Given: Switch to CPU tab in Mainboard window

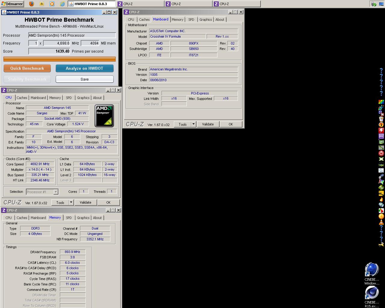Looking at the screenshot, I should point(131,20).
